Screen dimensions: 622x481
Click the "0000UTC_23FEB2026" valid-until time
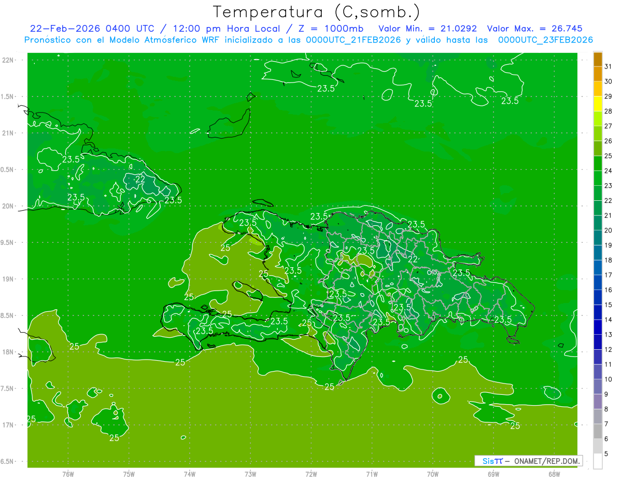[545, 40]
